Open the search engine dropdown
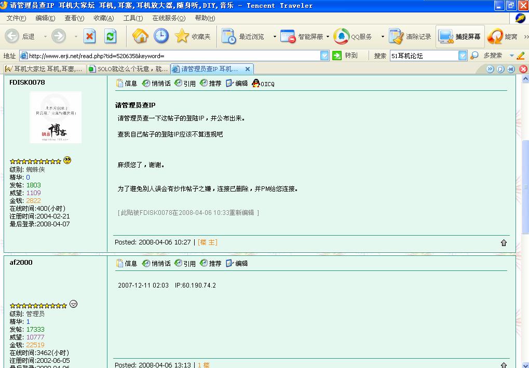 tap(463, 56)
